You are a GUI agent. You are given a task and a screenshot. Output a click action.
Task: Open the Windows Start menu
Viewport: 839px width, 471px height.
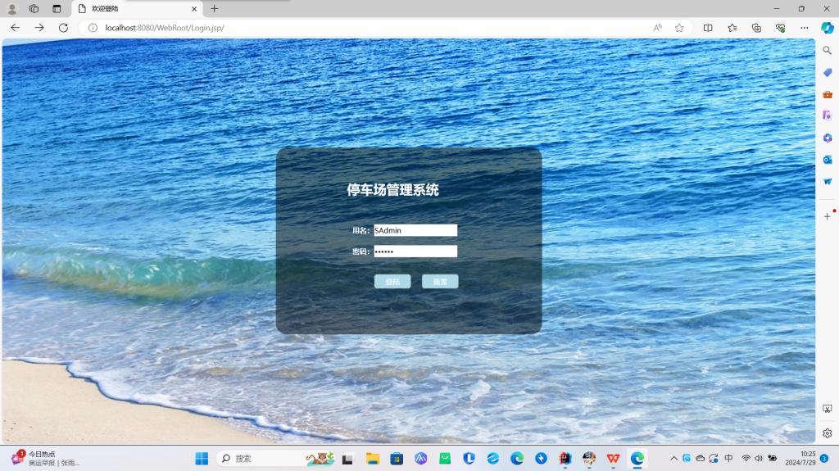click(202, 459)
